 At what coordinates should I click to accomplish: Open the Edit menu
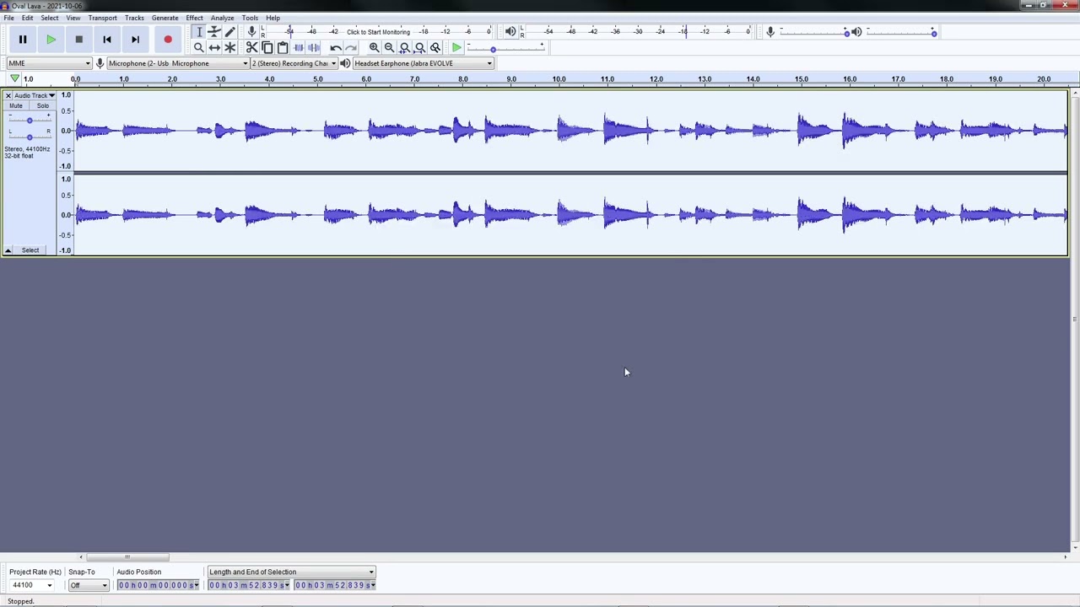[x=28, y=18]
